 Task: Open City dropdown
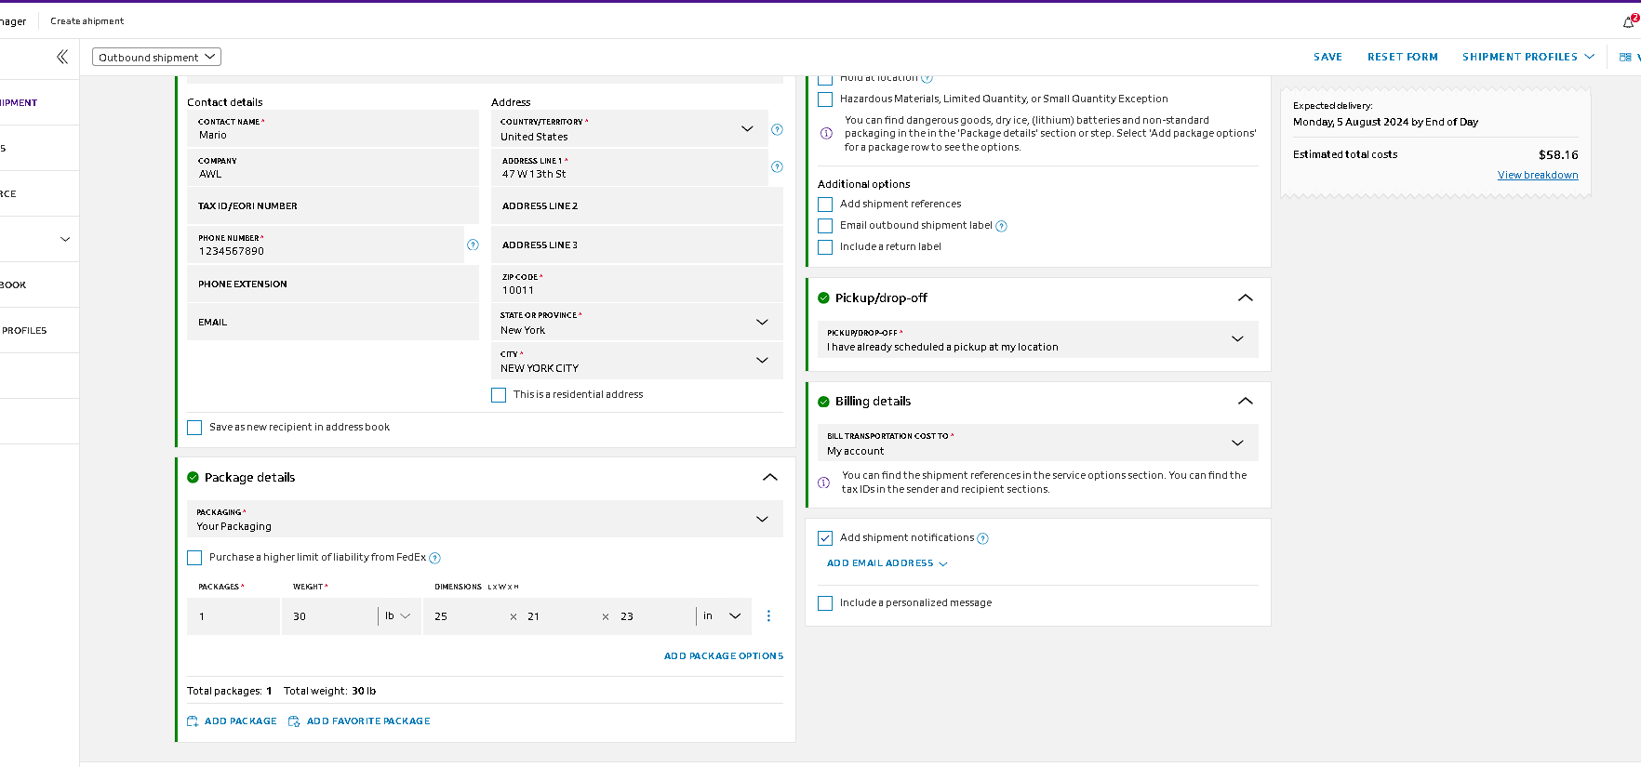(637, 361)
